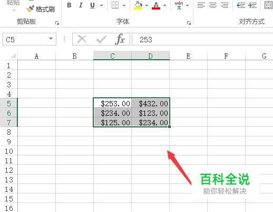Select row 10 header
The height and width of the screenshot is (212, 273).
pyautogui.click(x=9, y=151)
